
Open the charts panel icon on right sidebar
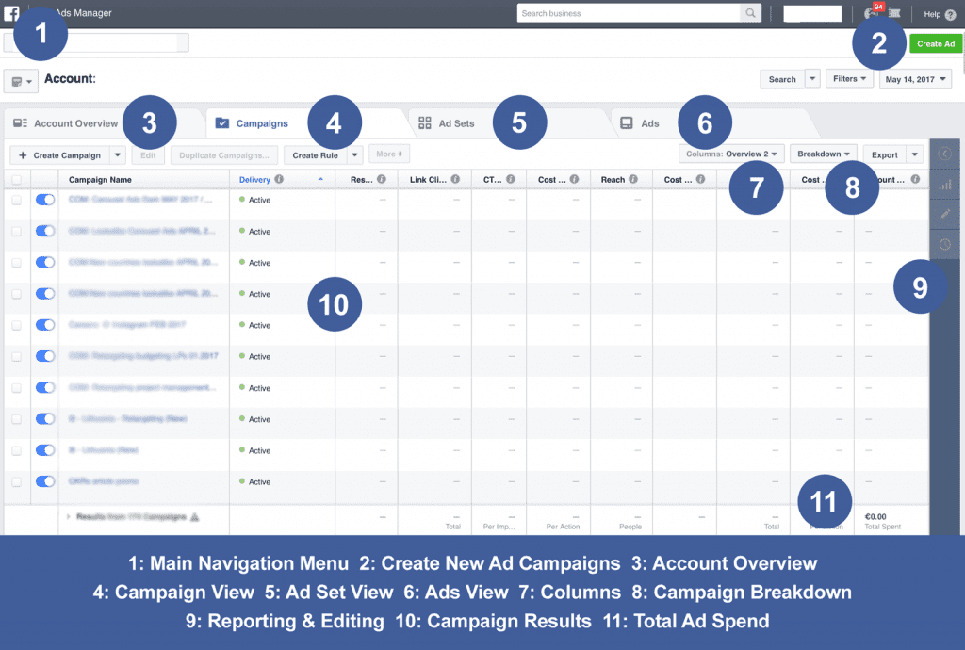point(945,184)
